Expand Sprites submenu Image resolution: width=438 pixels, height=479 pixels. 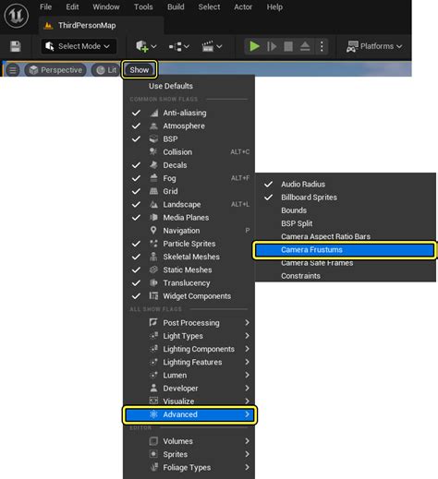(x=189, y=454)
